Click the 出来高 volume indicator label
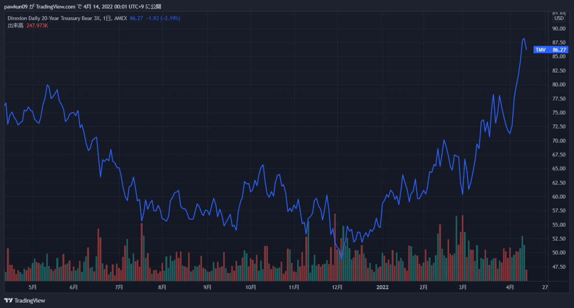This screenshot has width=574, height=308. point(15,25)
